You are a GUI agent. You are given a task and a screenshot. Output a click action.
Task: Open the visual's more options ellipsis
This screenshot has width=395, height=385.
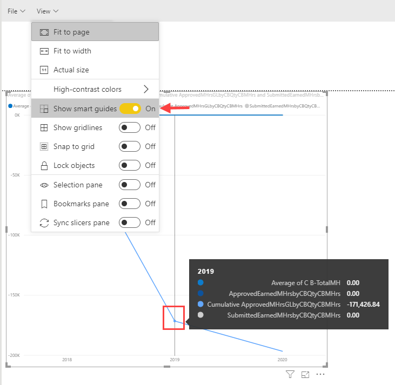(x=320, y=374)
